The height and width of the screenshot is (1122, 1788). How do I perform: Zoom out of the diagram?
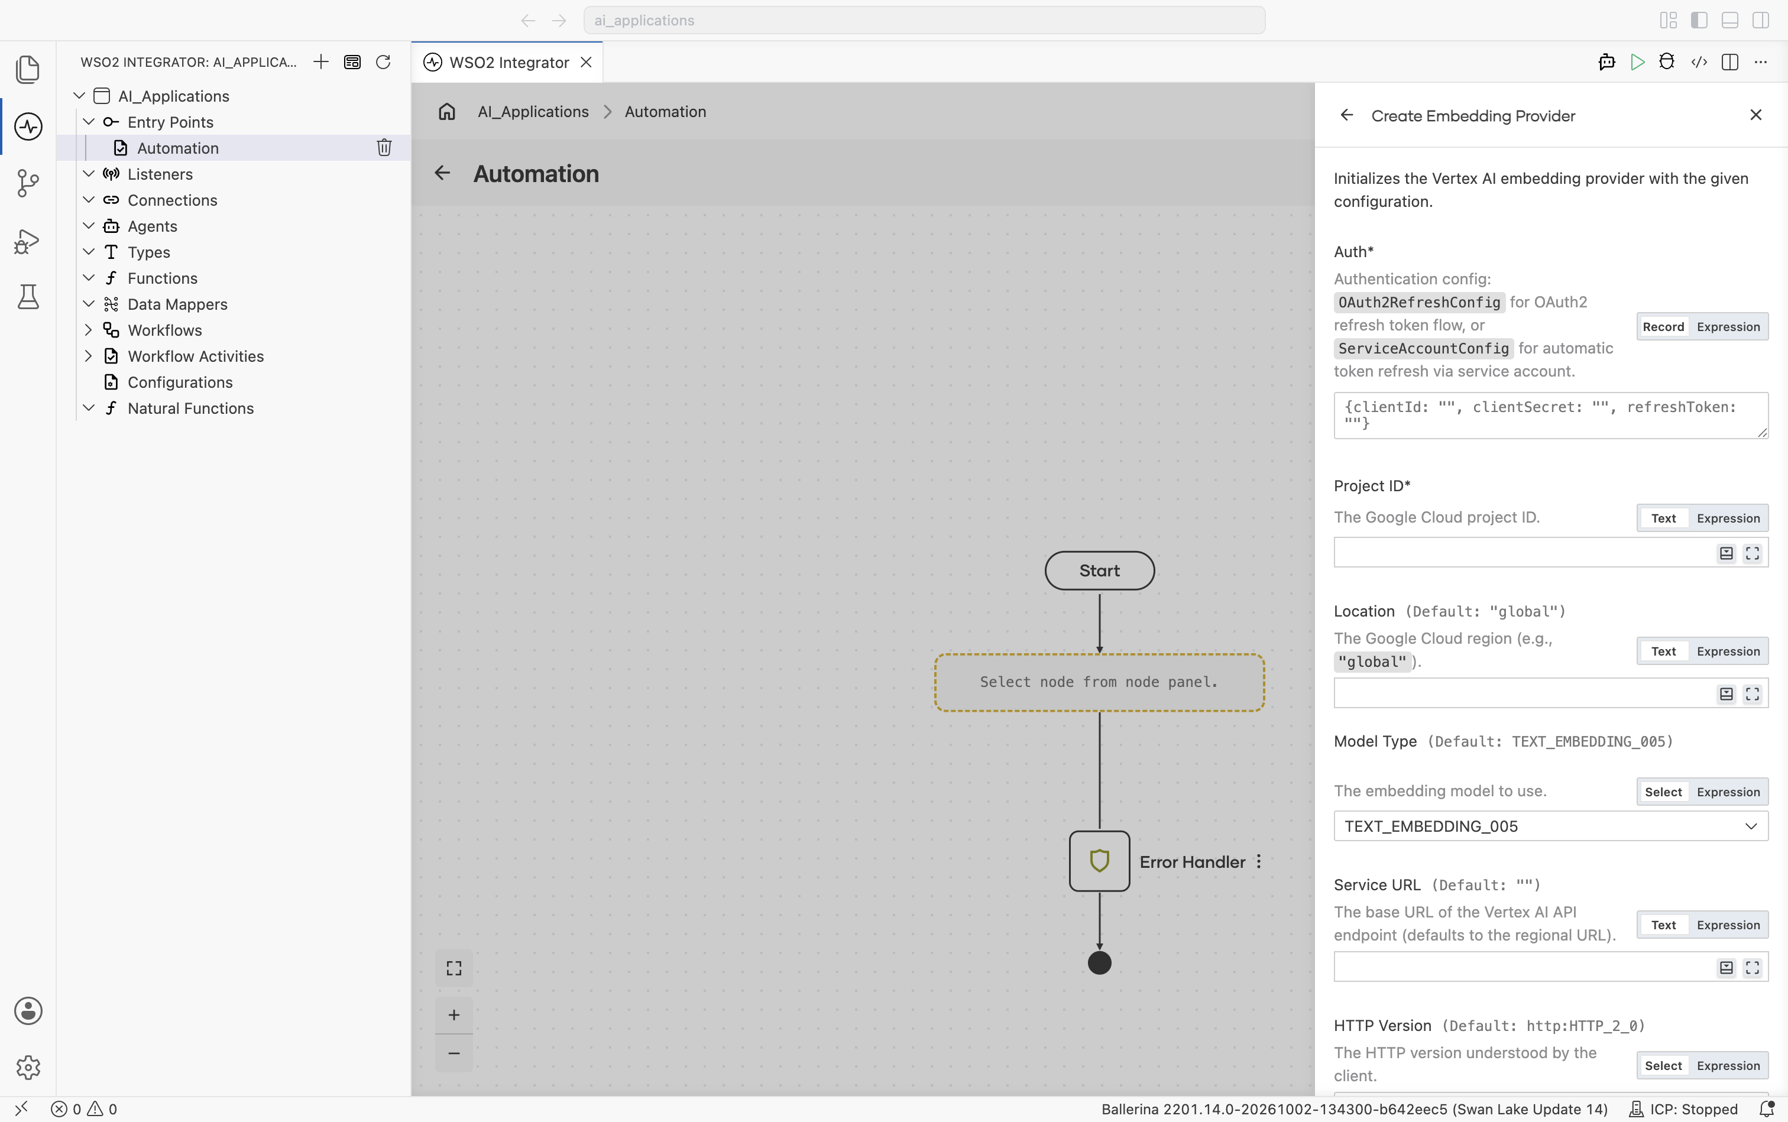(454, 1053)
